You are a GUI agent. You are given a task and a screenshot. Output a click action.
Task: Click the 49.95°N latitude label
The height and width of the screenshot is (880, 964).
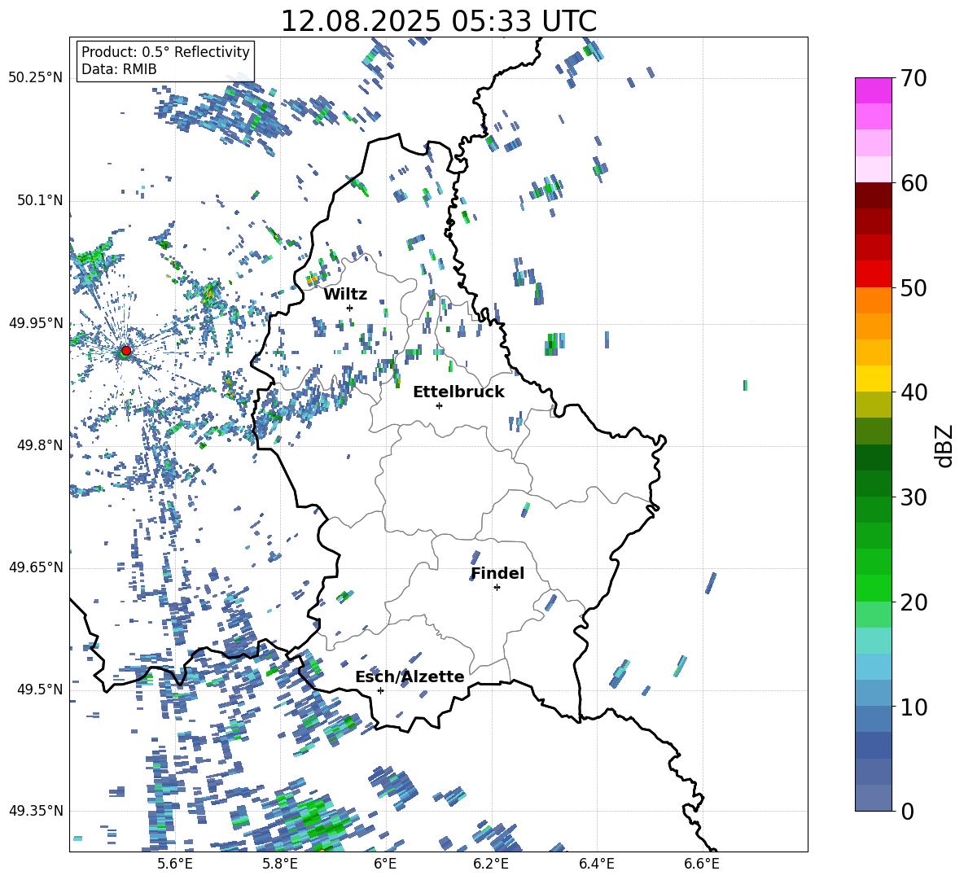[x=37, y=322]
